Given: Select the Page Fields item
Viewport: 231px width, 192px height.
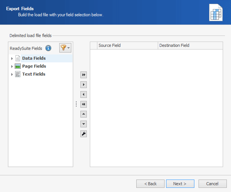Looking at the screenshot, I should 34,66.
